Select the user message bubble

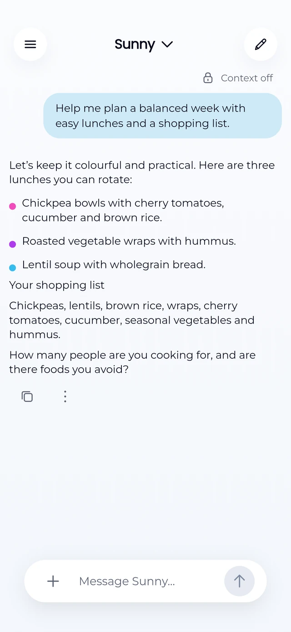(x=163, y=116)
